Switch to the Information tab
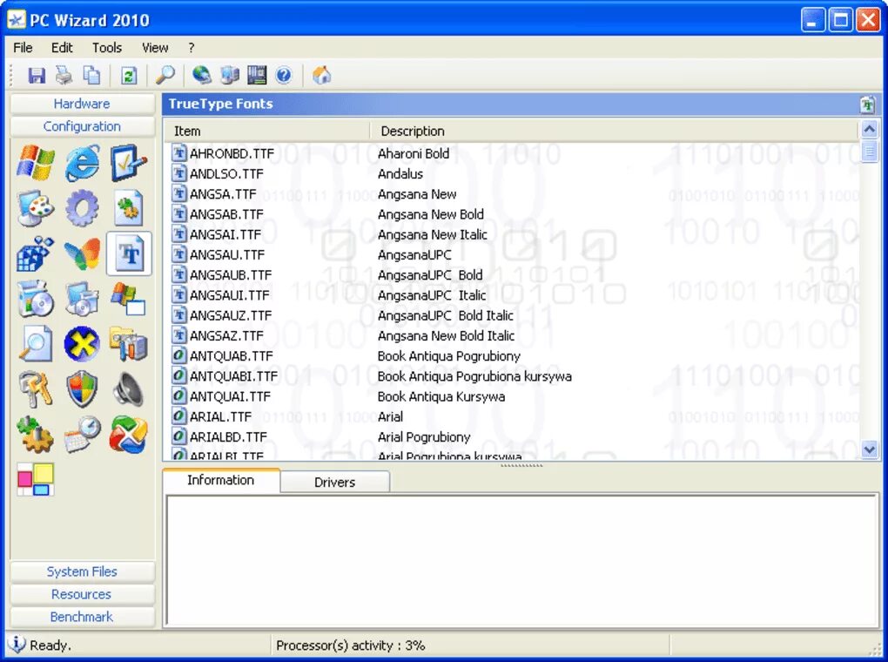The height and width of the screenshot is (662, 888). (221, 480)
